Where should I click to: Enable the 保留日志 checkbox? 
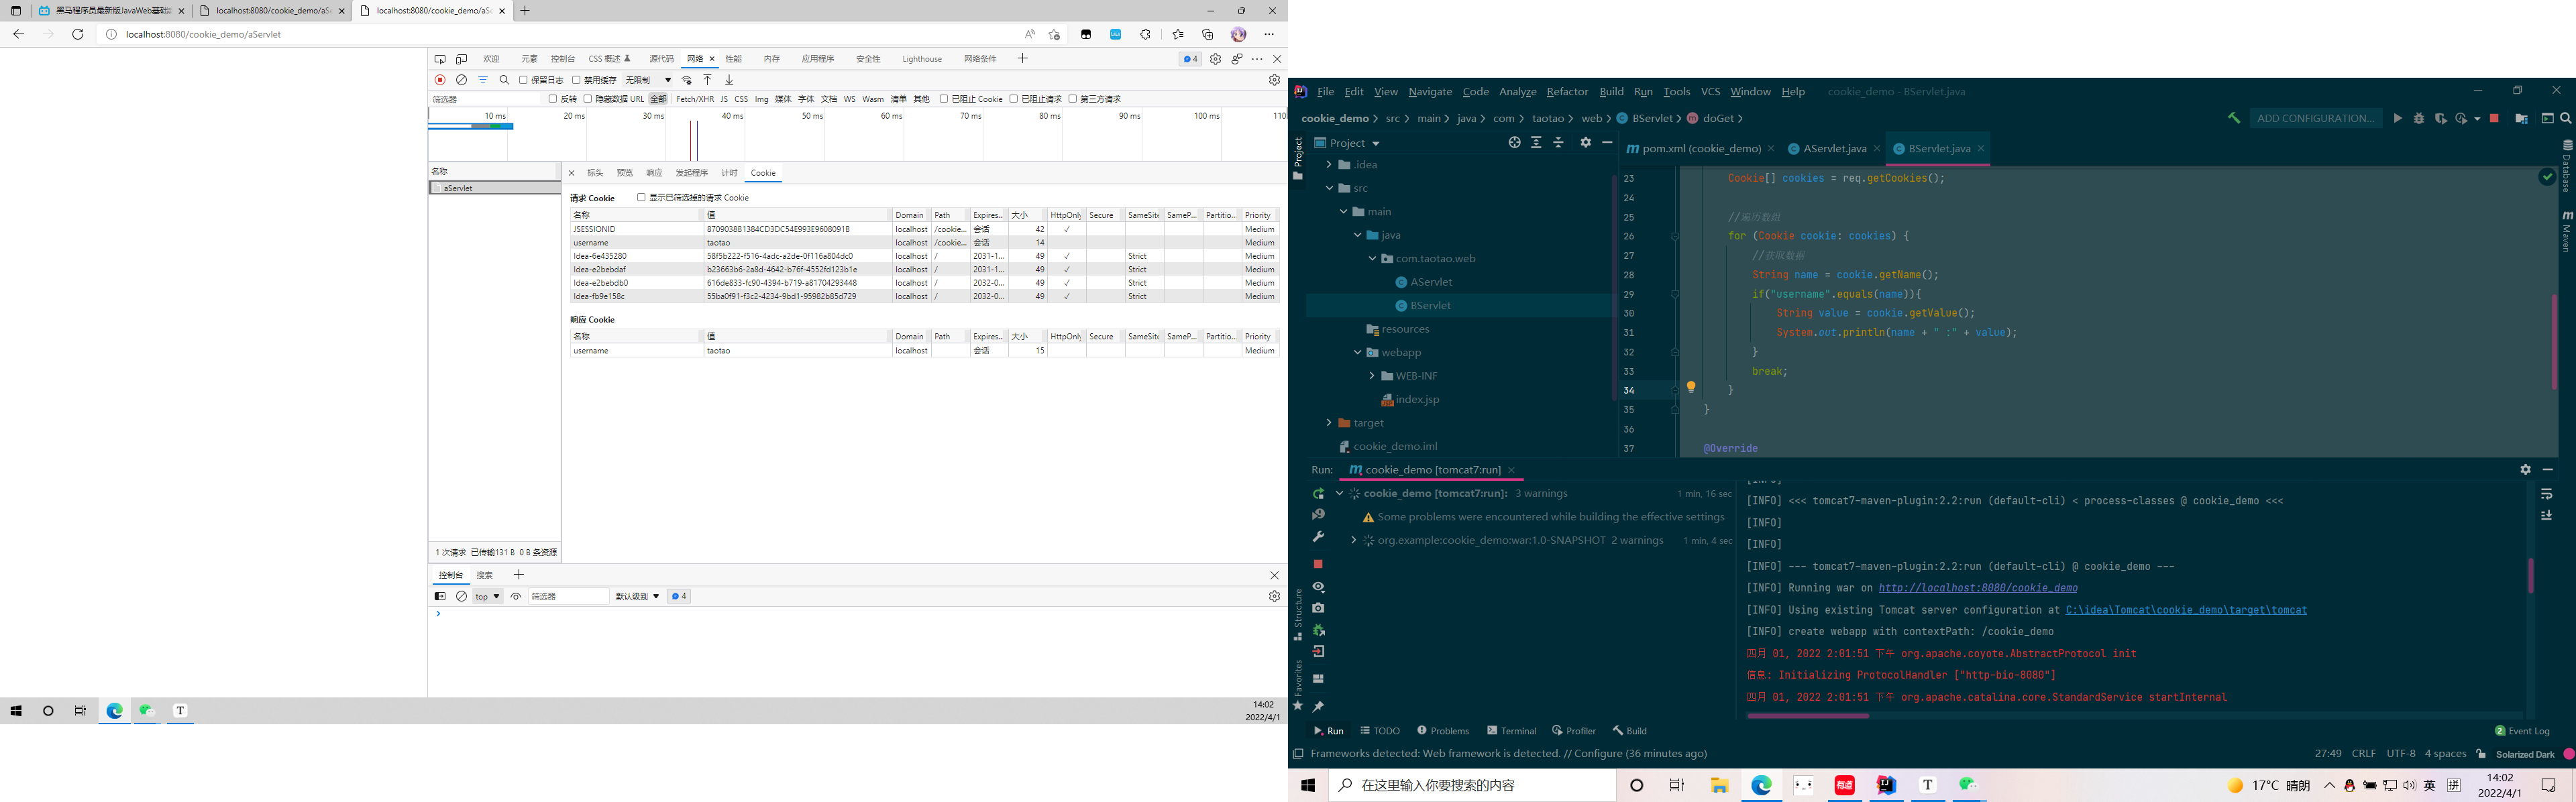coord(523,80)
